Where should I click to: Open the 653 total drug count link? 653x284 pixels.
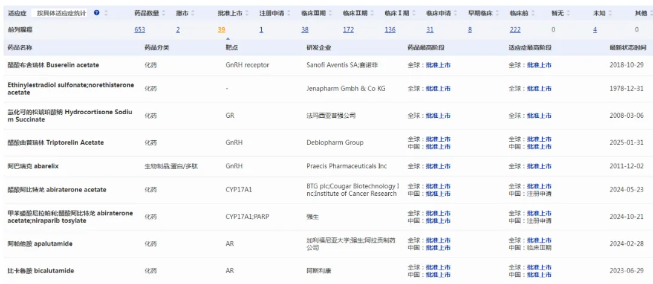(x=140, y=30)
